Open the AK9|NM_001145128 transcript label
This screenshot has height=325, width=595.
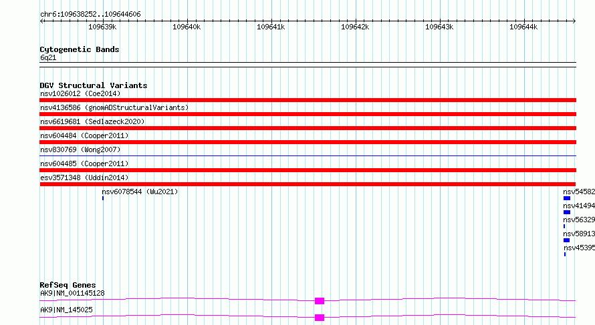pyautogui.click(x=72, y=293)
